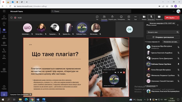Toggle mic icon beside Койчева Олена Сергіївна
Screen dimensions: 182x102
pos(178,64)
